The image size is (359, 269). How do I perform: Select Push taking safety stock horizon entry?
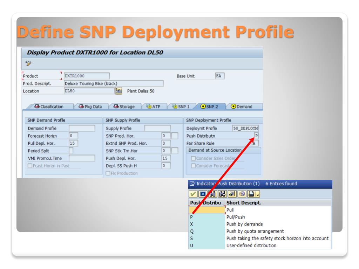277,238
